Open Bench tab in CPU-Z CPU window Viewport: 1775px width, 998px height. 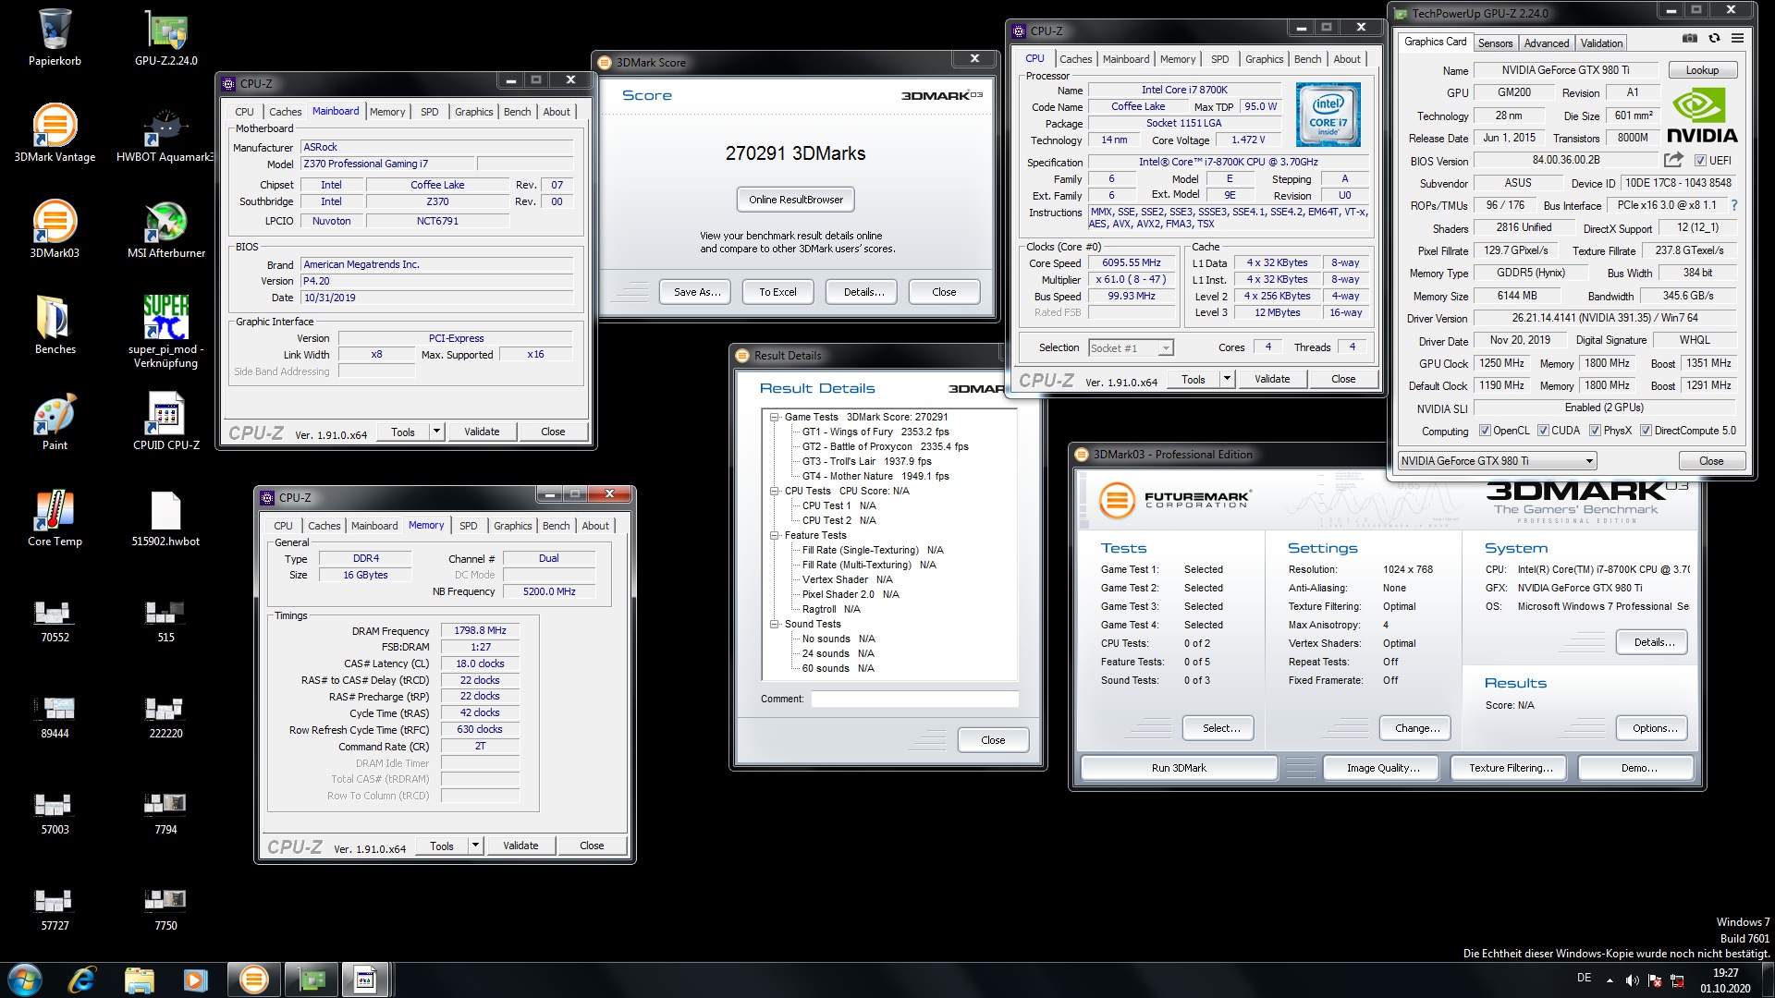pos(1307,59)
